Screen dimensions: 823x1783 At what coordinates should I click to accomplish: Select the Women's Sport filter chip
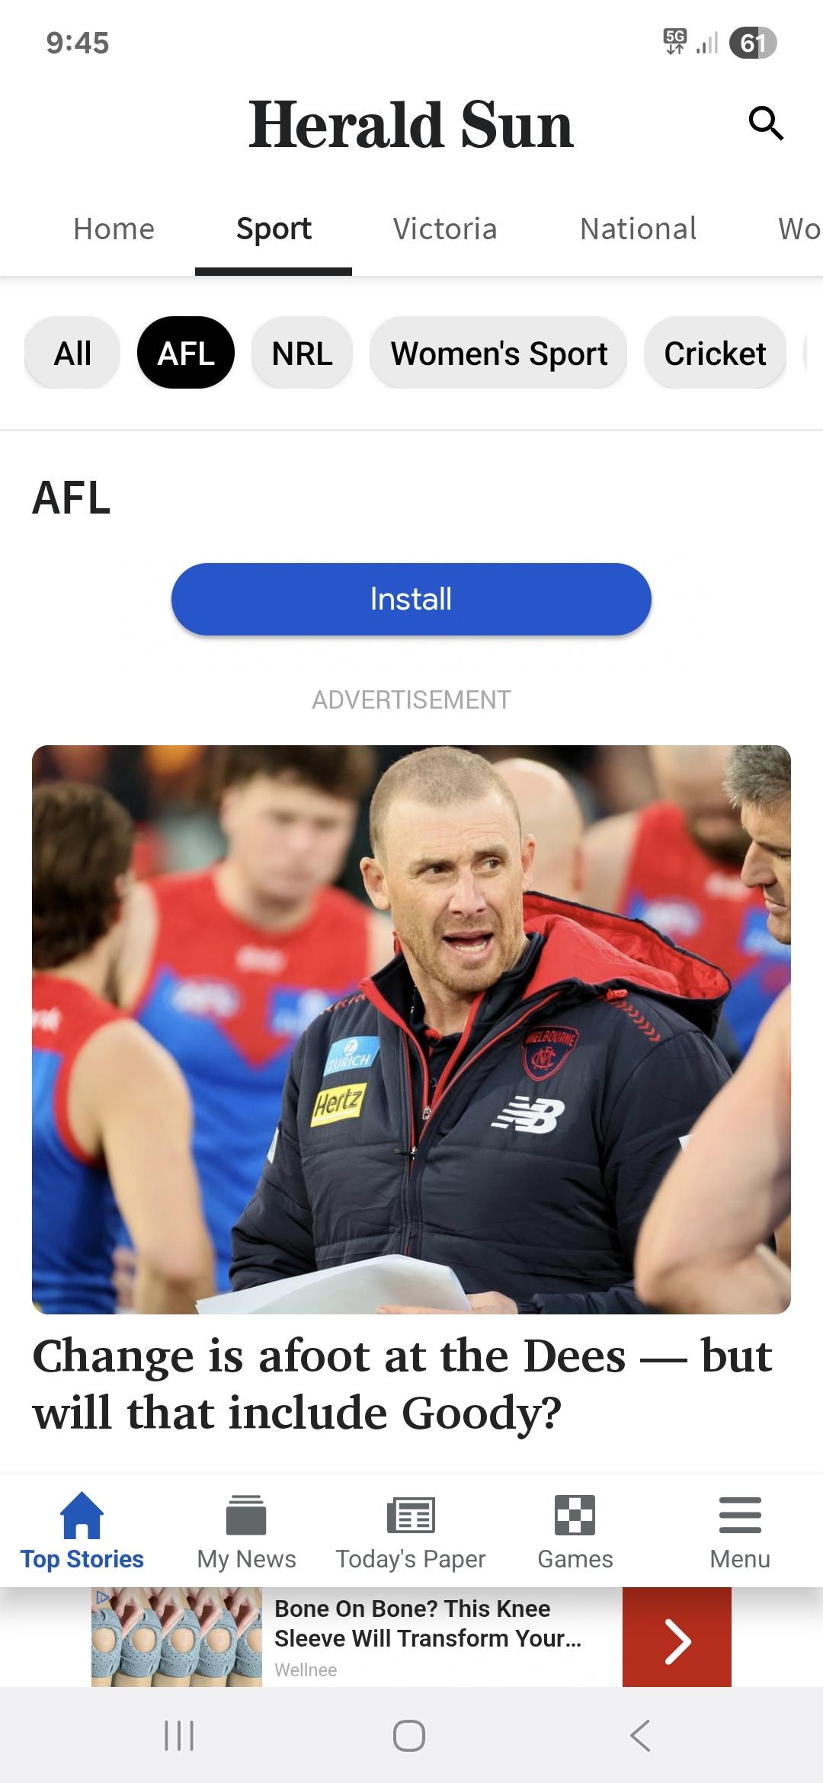click(498, 353)
